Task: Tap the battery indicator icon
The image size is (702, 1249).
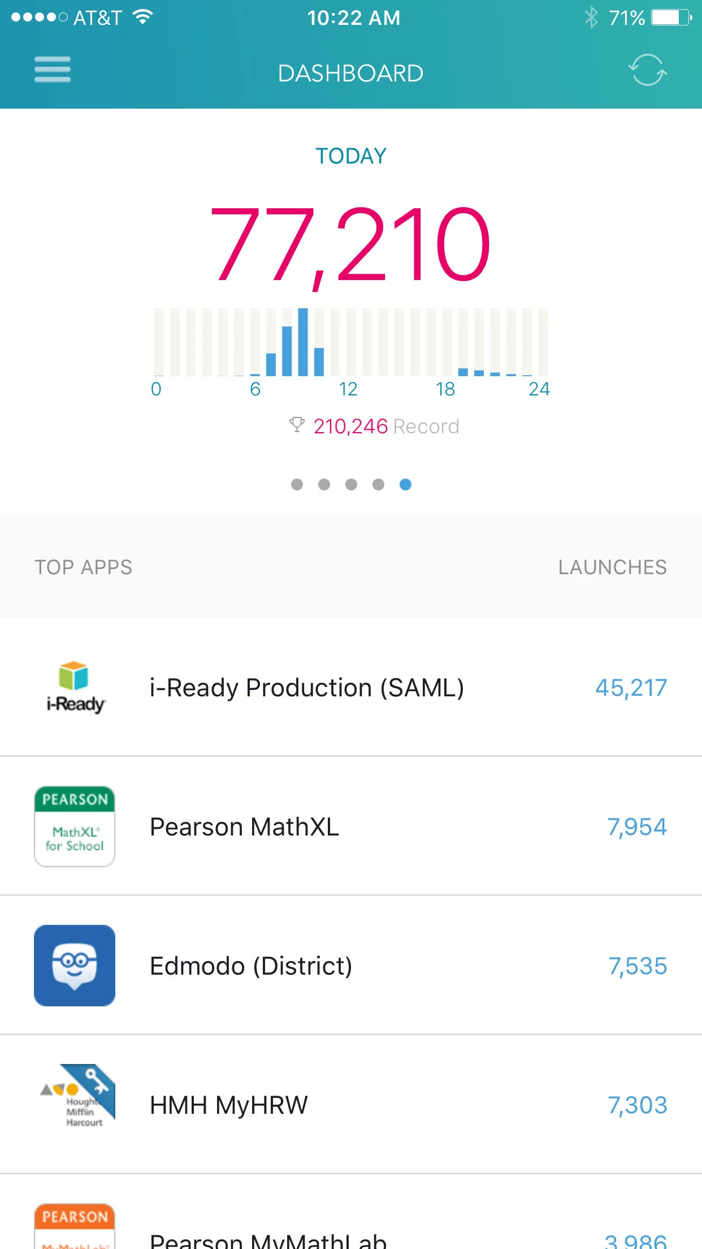Action: point(671,18)
